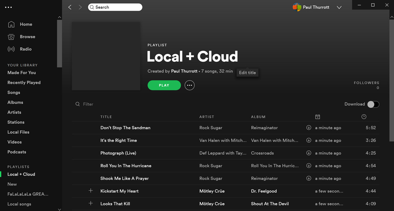Select the Podcasts library item
Screen dimensions: 394x211
(x=17, y=152)
